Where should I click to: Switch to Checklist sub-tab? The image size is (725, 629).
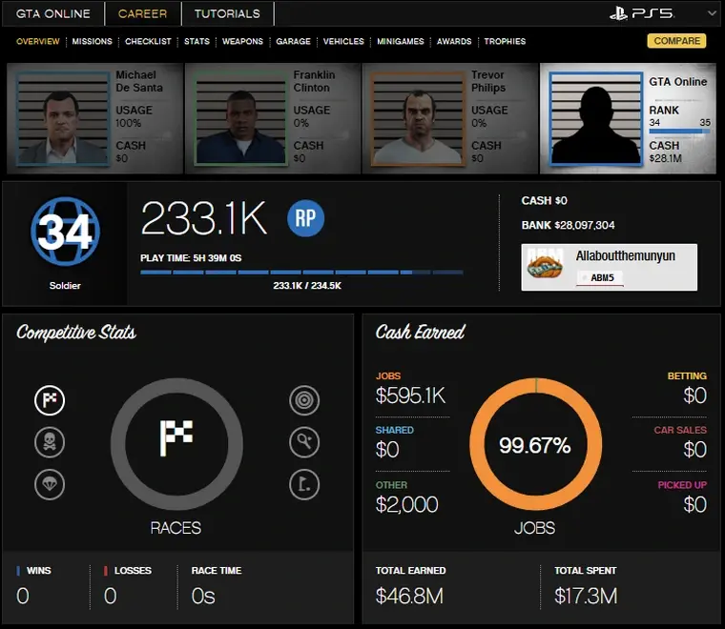click(x=148, y=42)
